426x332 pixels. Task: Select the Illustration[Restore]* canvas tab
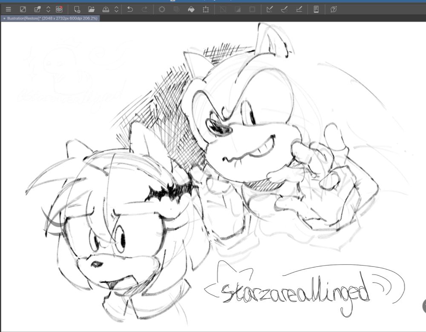click(50, 18)
